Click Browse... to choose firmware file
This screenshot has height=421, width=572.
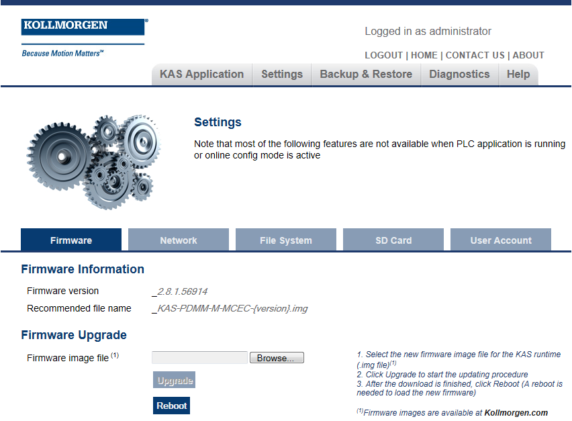277,358
